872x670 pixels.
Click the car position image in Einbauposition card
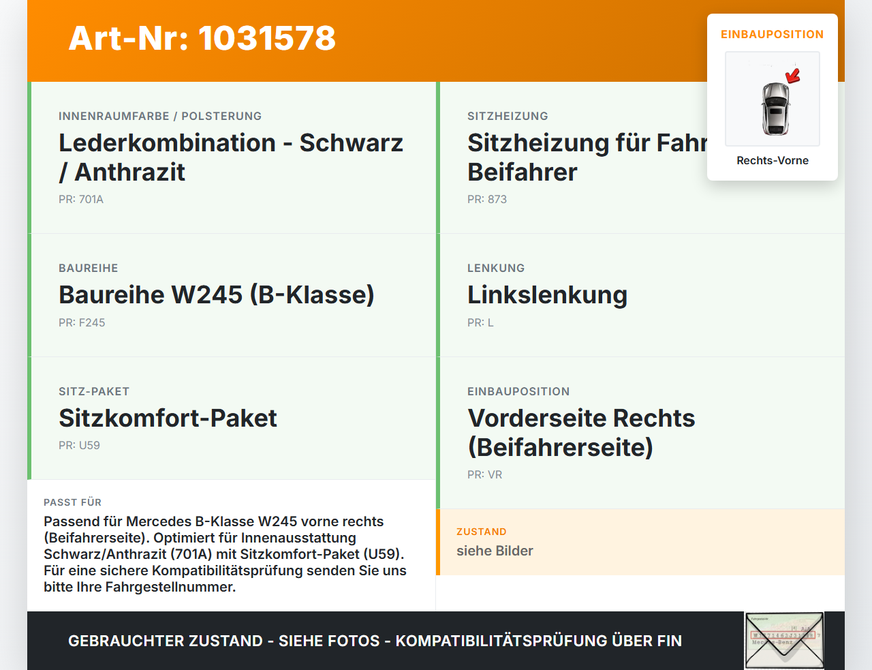[x=773, y=99]
